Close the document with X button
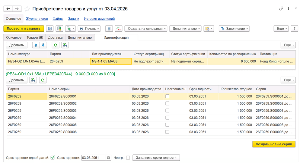The image size is (300, 164). click(296, 8)
